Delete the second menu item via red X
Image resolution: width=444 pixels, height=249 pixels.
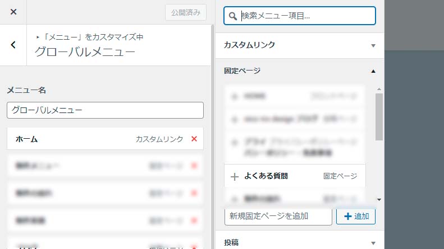(x=194, y=166)
